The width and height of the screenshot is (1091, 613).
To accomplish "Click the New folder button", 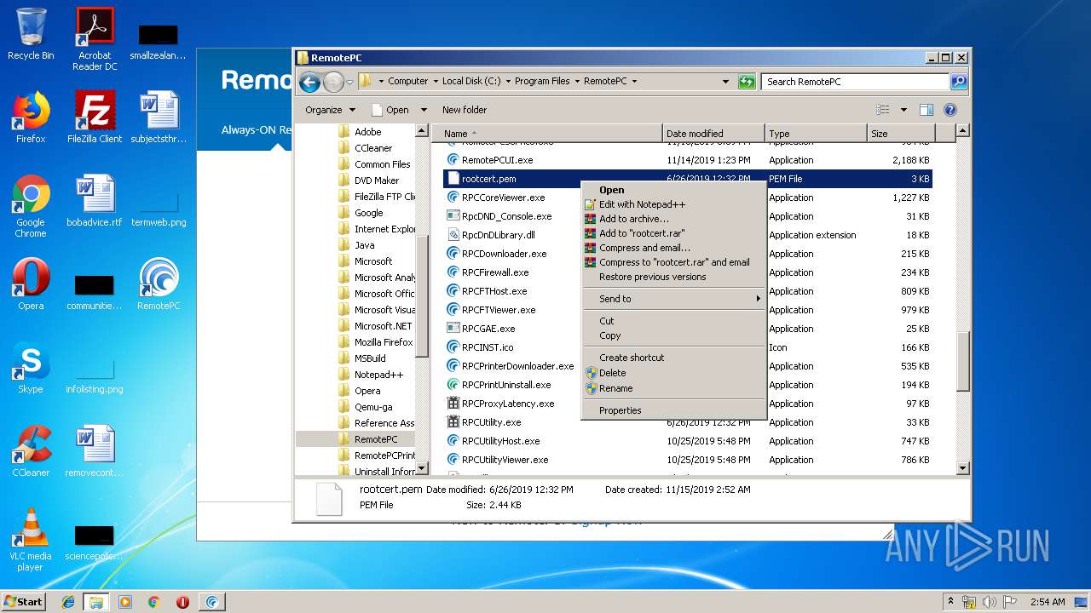I will click(x=465, y=110).
